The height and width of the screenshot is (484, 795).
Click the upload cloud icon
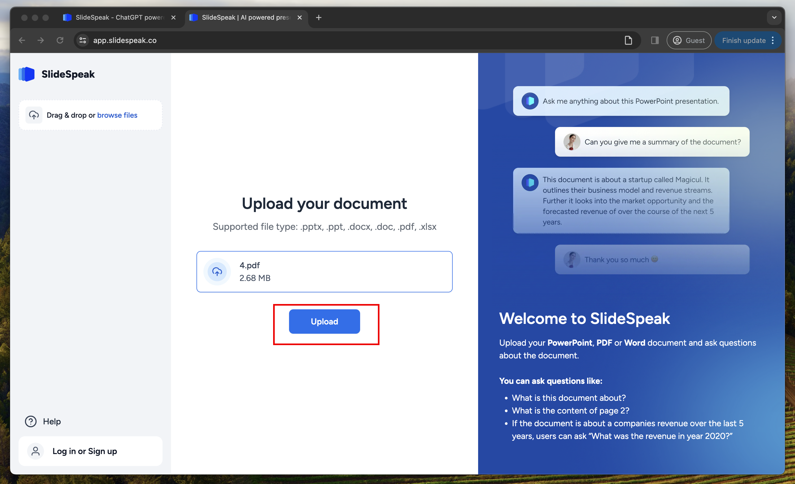[217, 271]
